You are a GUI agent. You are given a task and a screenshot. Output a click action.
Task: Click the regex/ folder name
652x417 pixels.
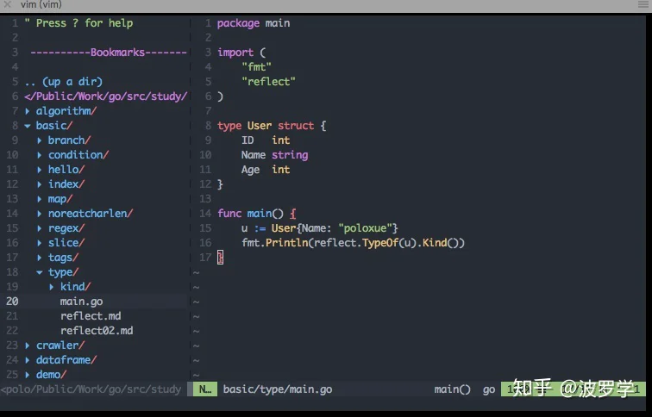point(66,228)
